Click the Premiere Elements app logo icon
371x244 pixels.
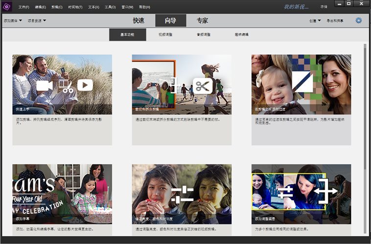pos(6,6)
